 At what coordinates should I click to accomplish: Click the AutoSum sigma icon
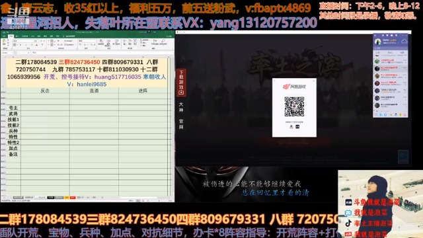141,40
